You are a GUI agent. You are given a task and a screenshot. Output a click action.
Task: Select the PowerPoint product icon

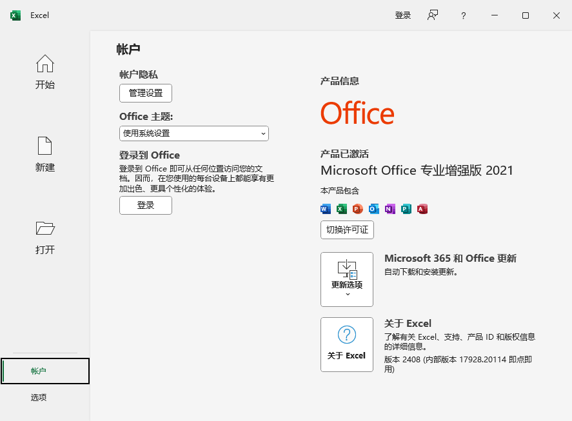coord(357,209)
